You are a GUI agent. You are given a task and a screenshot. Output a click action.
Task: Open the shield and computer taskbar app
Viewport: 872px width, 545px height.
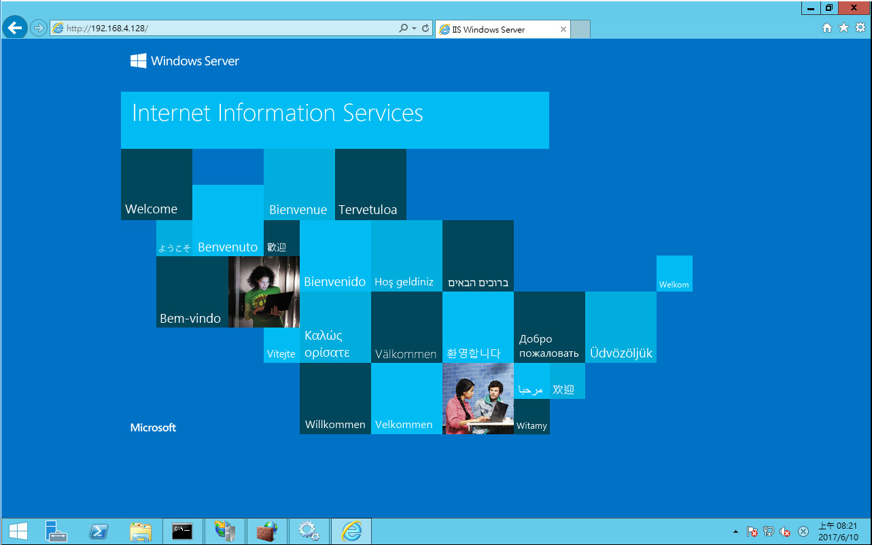[224, 531]
